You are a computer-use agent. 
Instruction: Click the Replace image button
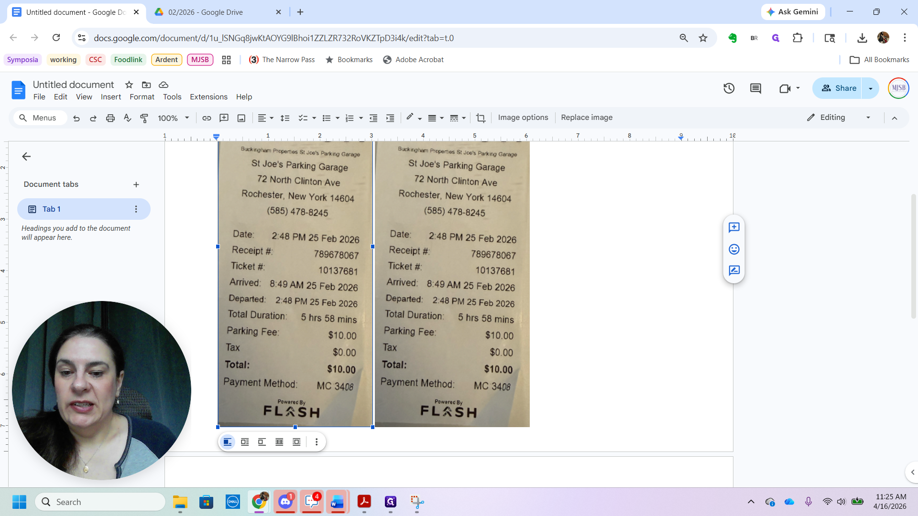pos(587,118)
